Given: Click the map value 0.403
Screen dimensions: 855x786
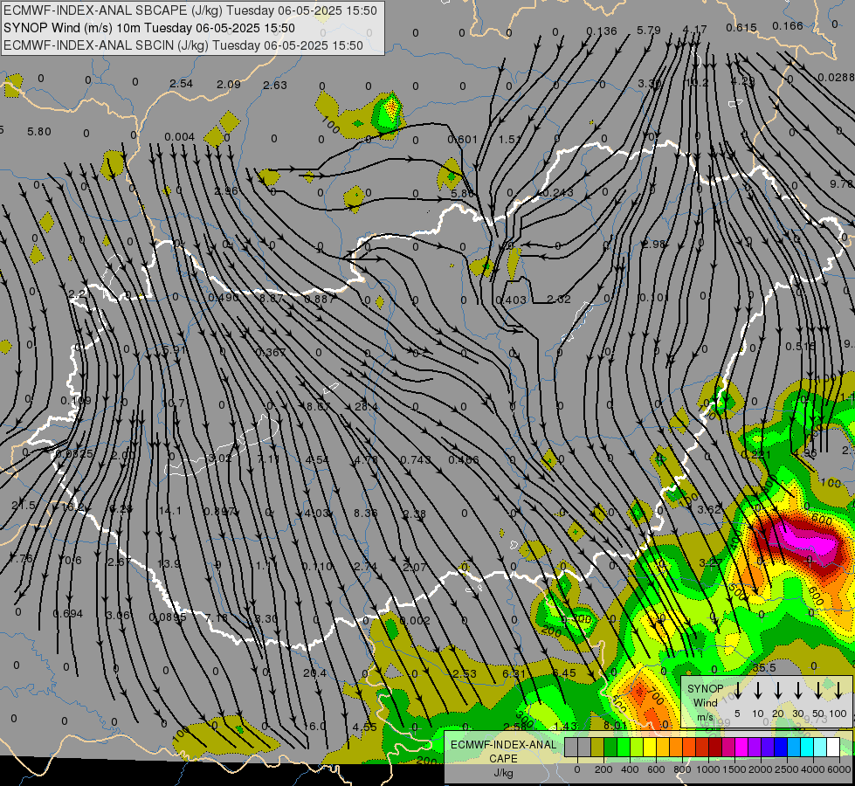Looking at the screenshot, I should pos(511,300).
